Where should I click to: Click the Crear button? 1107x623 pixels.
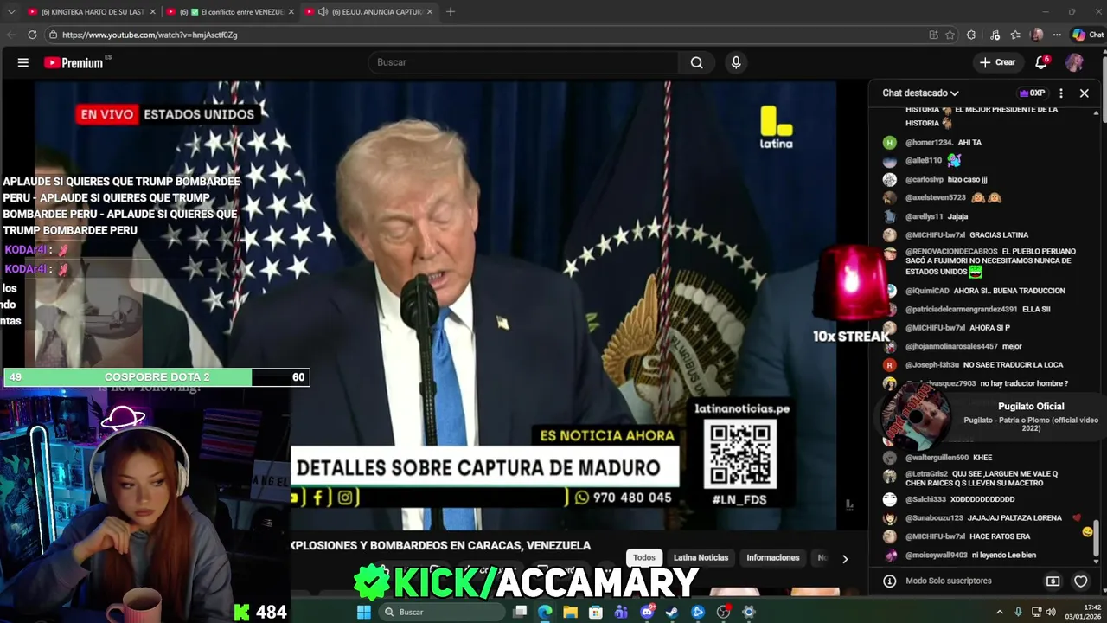997,62
